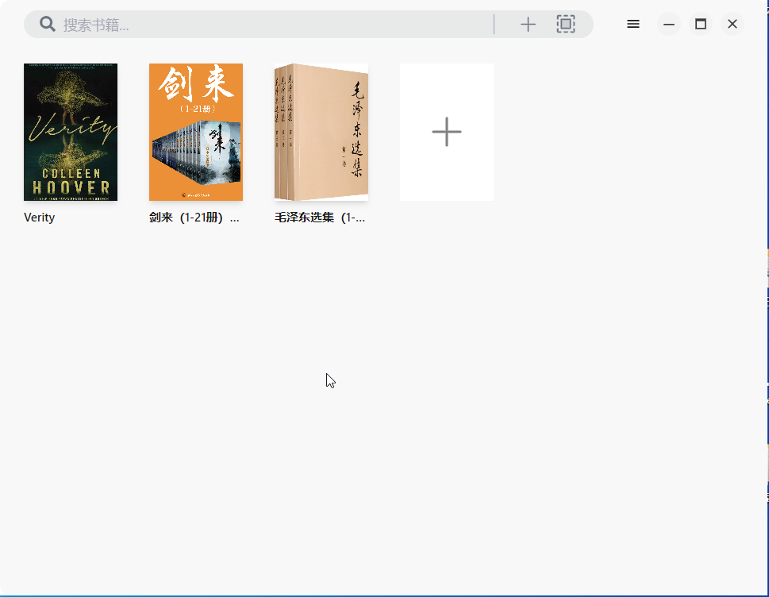
Task: Select the 剑来 (1-21册) title label
Action: [194, 218]
